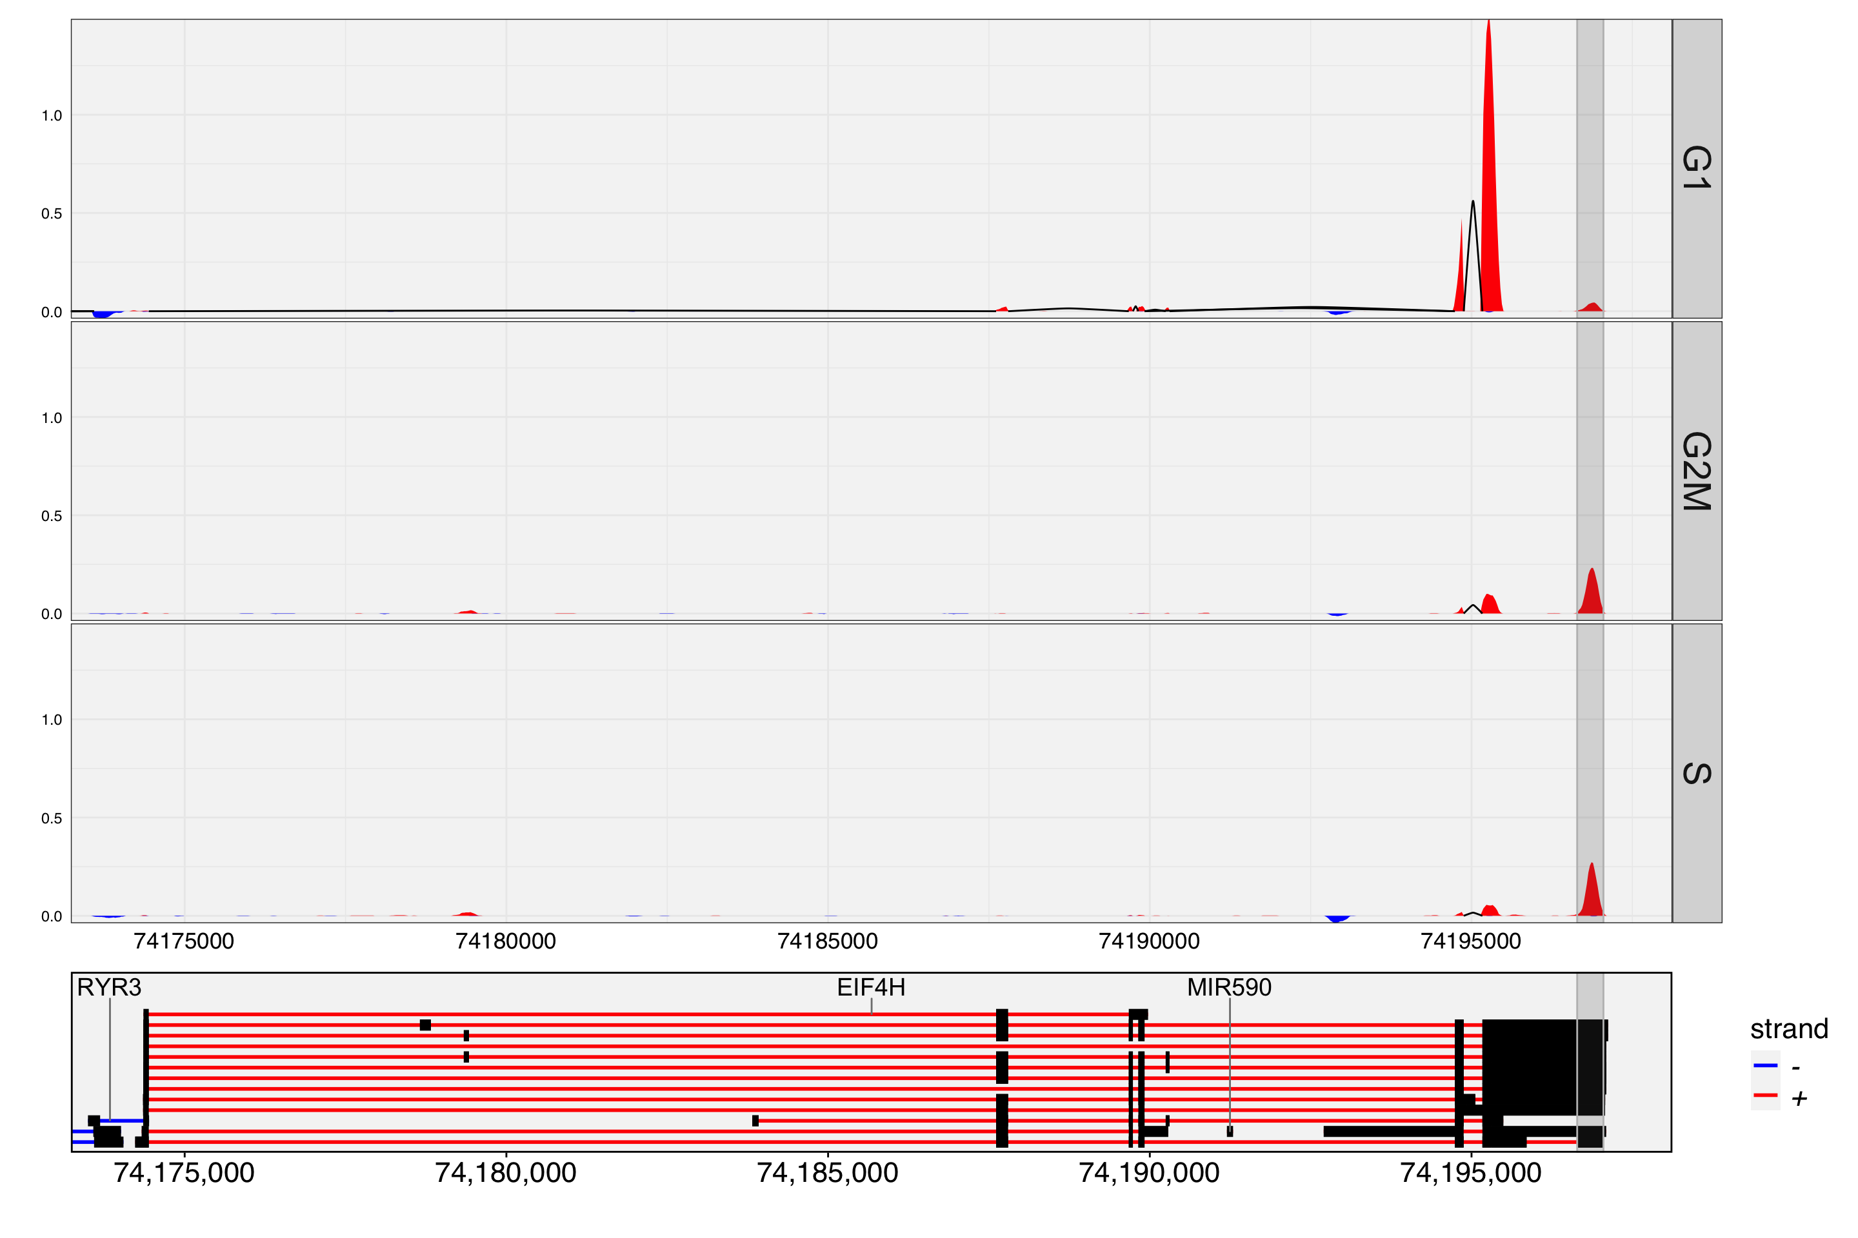Viewport: 1858px width, 1238px height.
Task: Click gene track axis label 74,180,000
Action: click(506, 1172)
